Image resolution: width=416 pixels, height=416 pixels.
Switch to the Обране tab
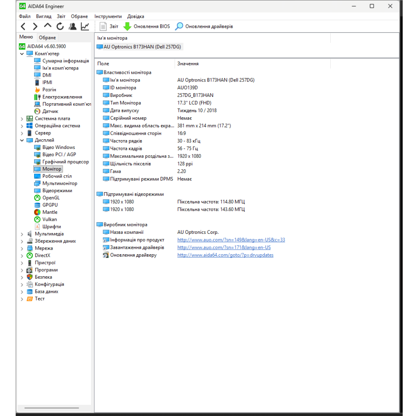coord(47,37)
